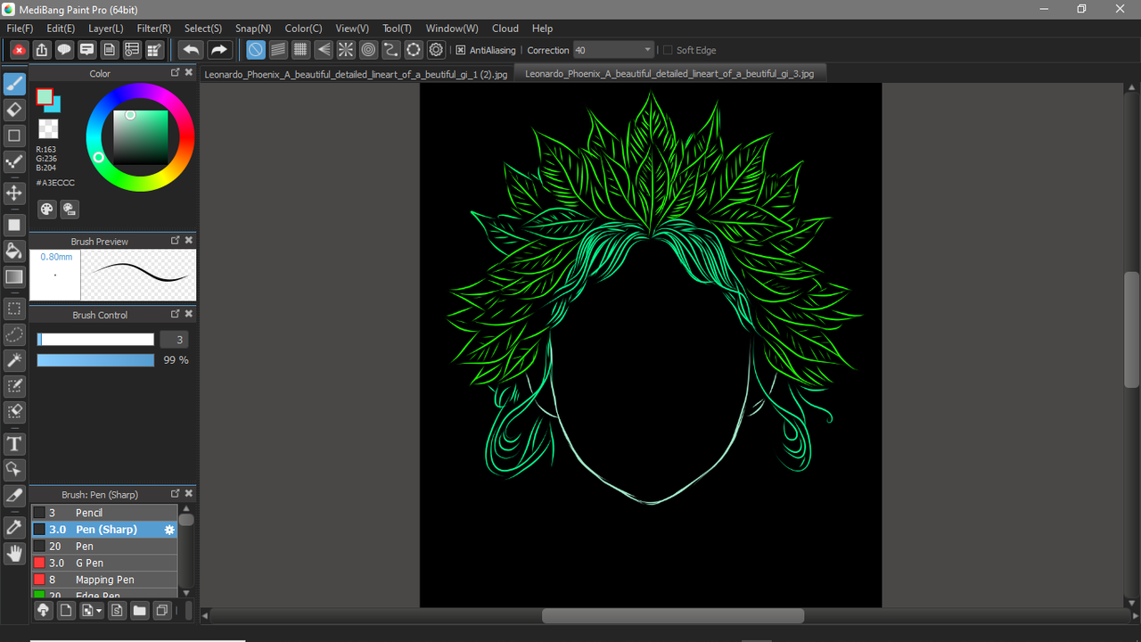This screenshot has height=642, width=1141.
Task: Duplicate the selected brush
Action: point(162,611)
